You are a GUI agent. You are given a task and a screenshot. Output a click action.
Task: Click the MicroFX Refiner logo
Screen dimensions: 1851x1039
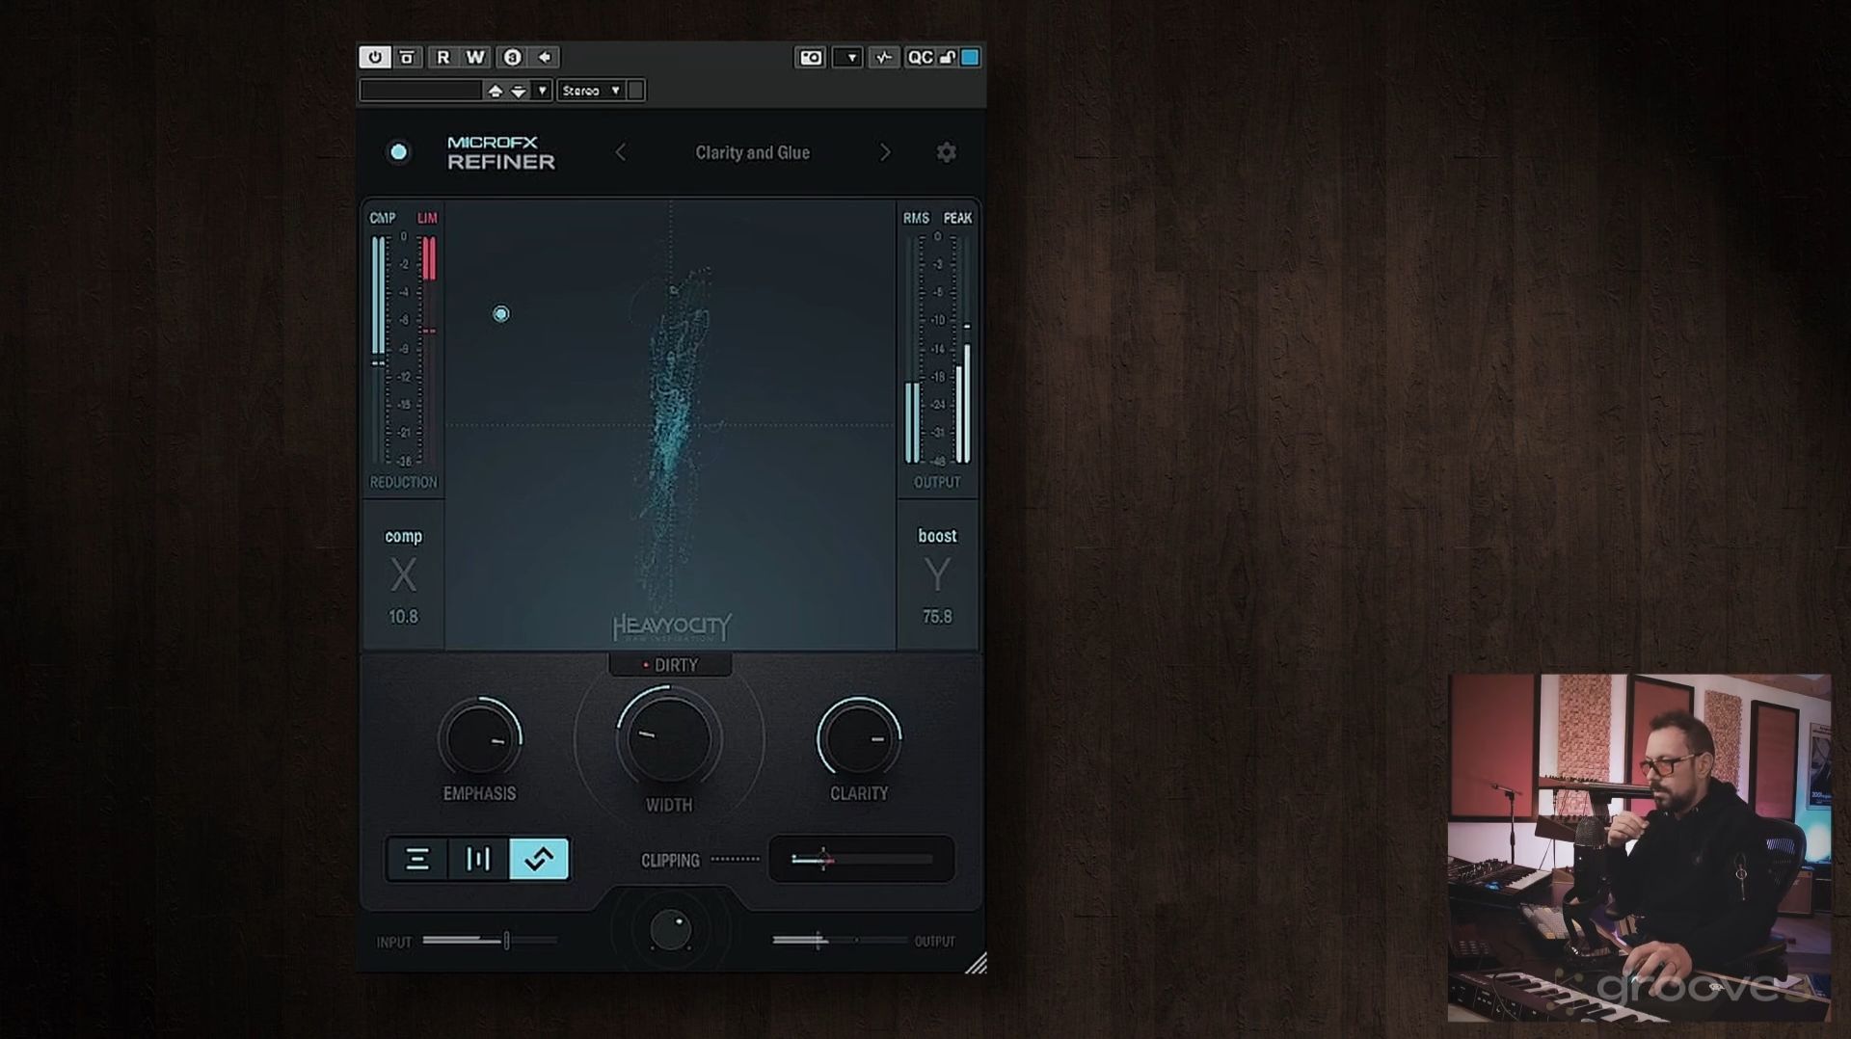[501, 153]
